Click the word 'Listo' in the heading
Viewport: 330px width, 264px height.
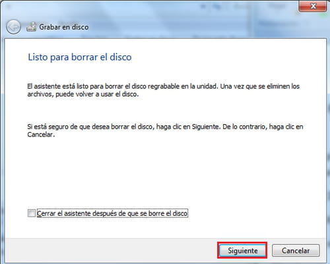coord(38,57)
